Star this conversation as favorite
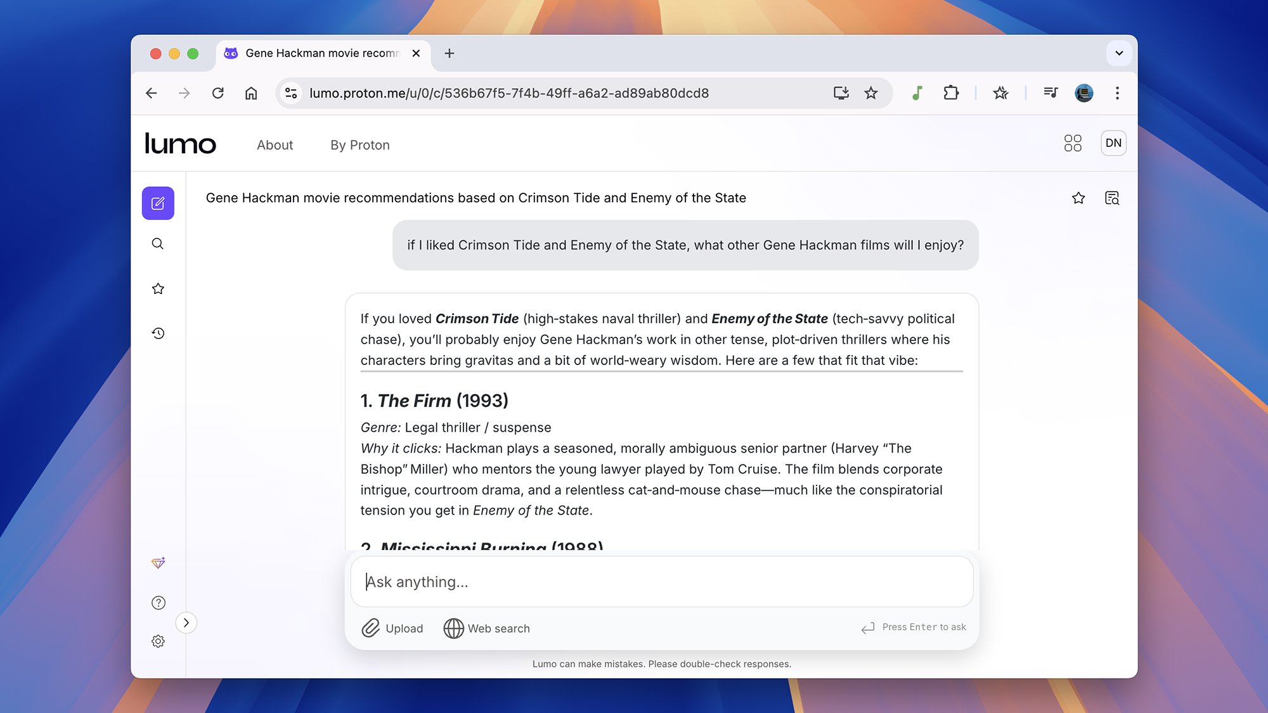The height and width of the screenshot is (713, 1268). tap(1078, 198)
